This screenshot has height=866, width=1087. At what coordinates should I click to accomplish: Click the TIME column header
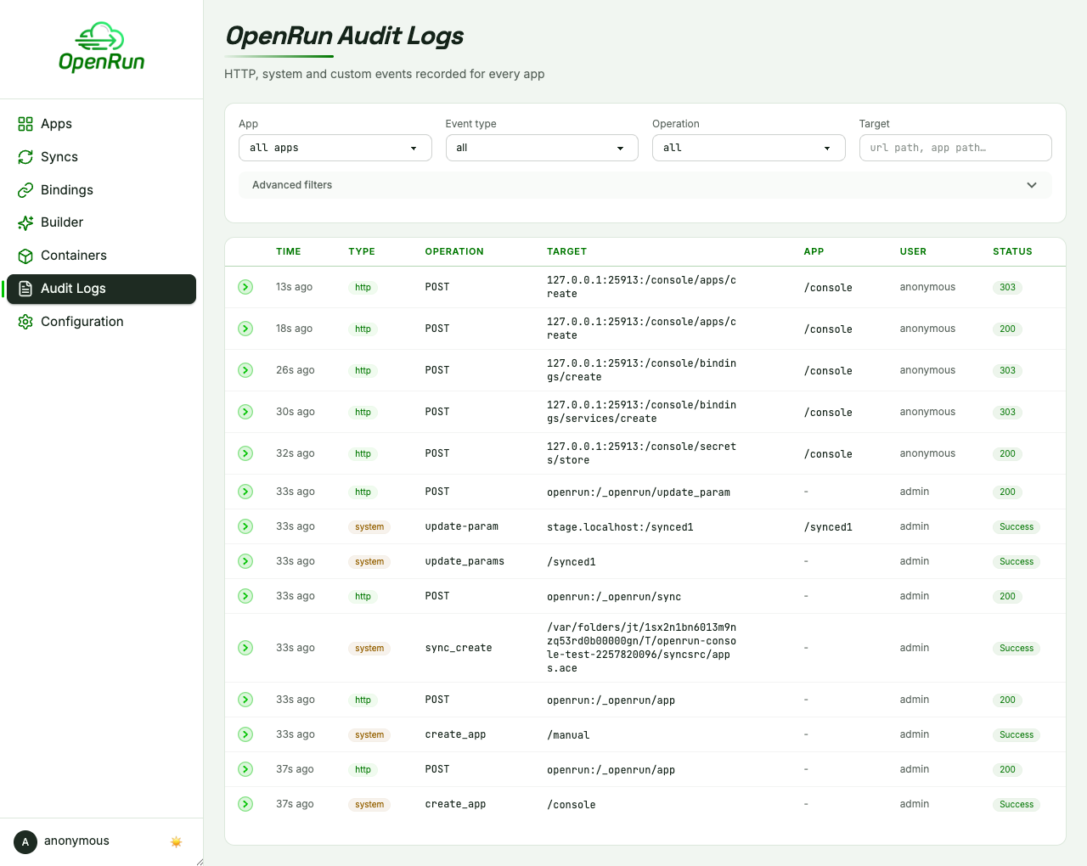point(289,252)
